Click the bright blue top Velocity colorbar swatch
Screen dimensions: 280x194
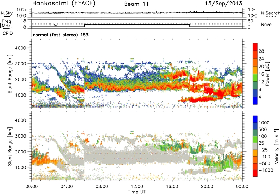click(255, 119)
